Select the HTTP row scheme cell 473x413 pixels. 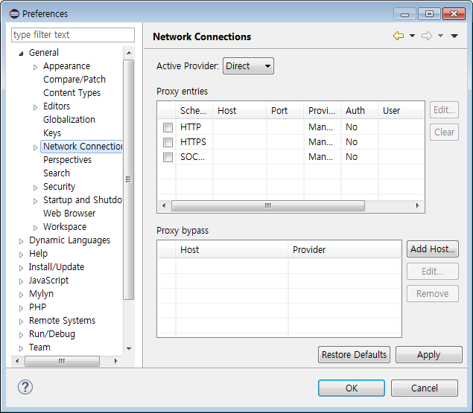(x=194, y=127)
